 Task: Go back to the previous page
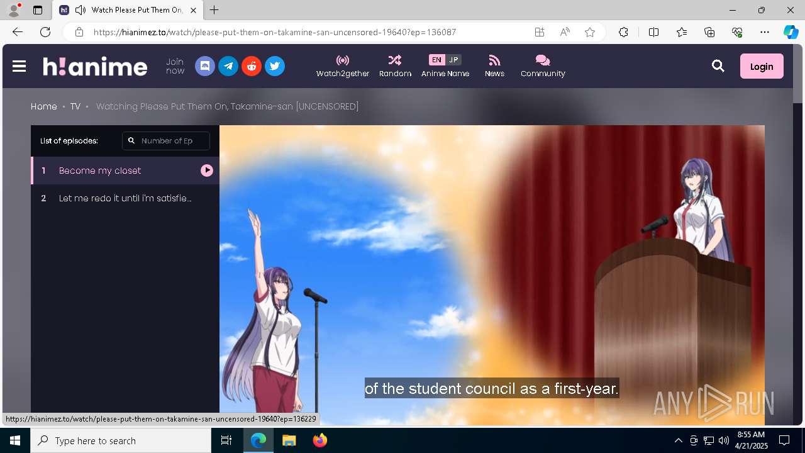click(18, 32)
